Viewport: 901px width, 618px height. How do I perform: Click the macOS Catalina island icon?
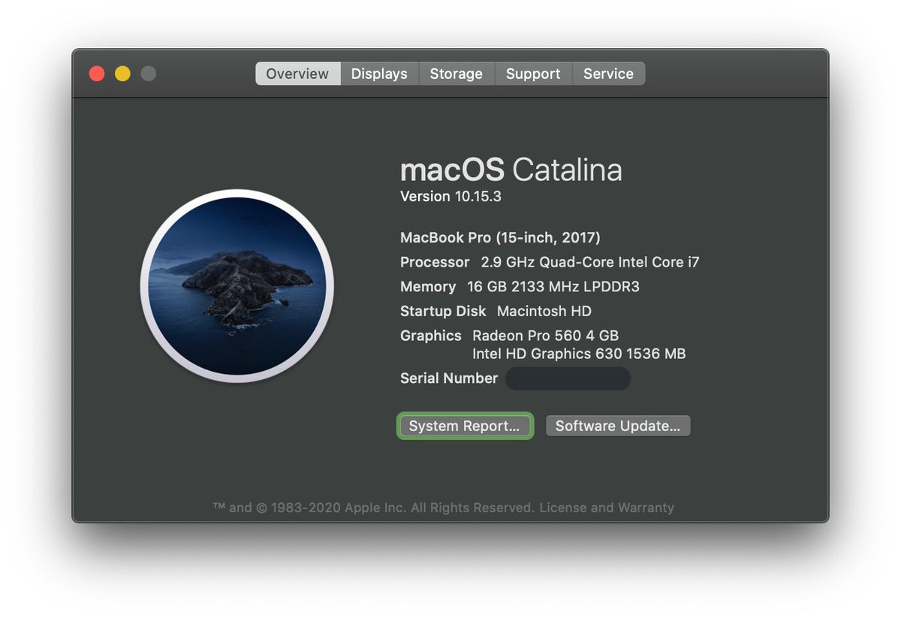pos(237,286)
